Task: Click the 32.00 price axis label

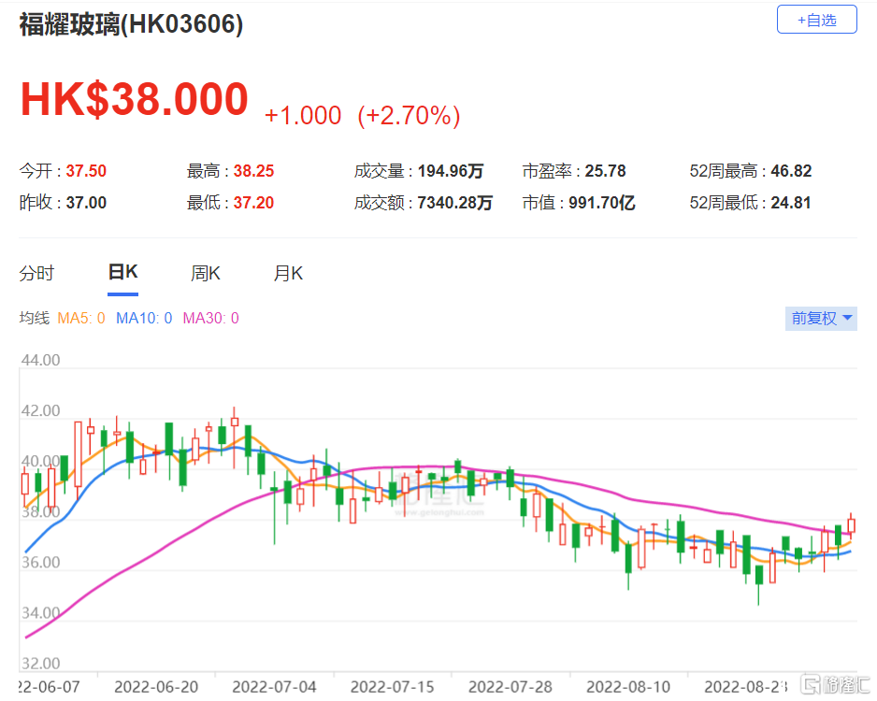Action: (40, 664)
